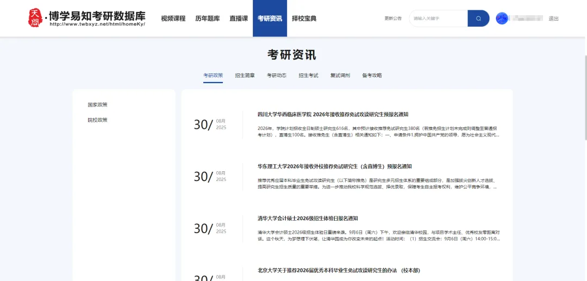587x281 pixels.
Task: Choose 国家政策 in the left sidebar
Action: point(97,104)
